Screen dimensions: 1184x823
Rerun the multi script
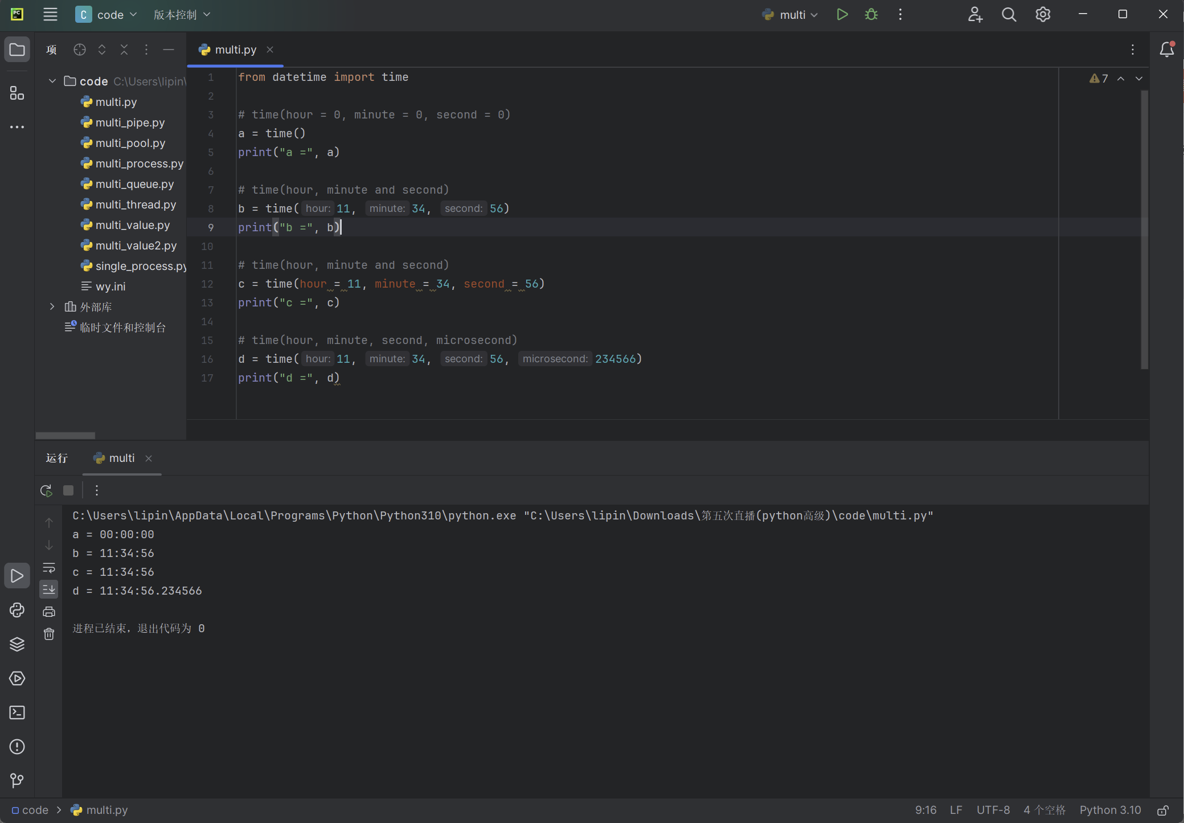click(46, 490)
